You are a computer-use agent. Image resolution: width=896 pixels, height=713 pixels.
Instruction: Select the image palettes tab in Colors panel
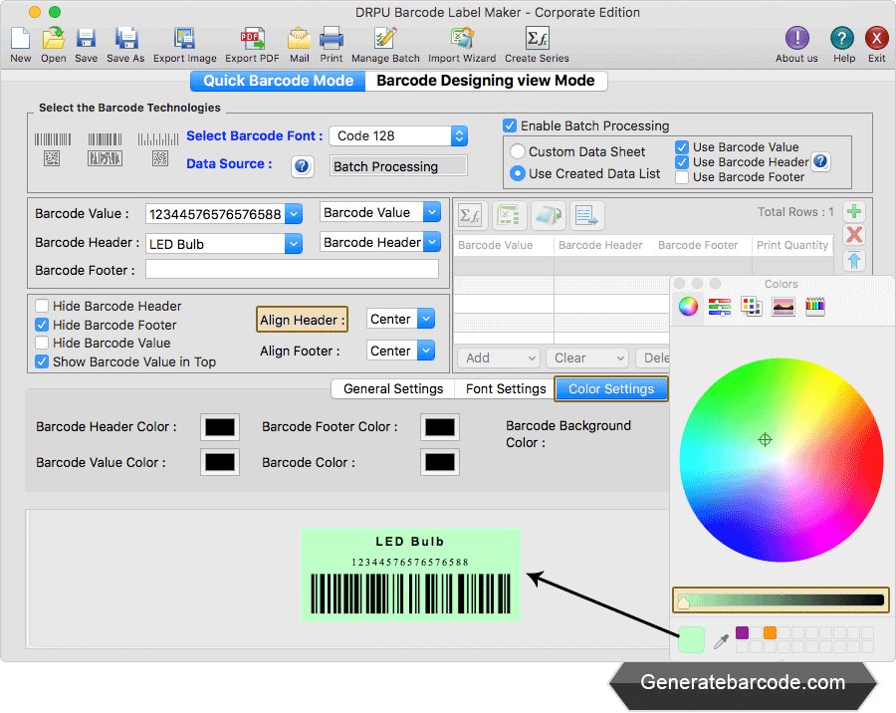click(x=784, y=307)
